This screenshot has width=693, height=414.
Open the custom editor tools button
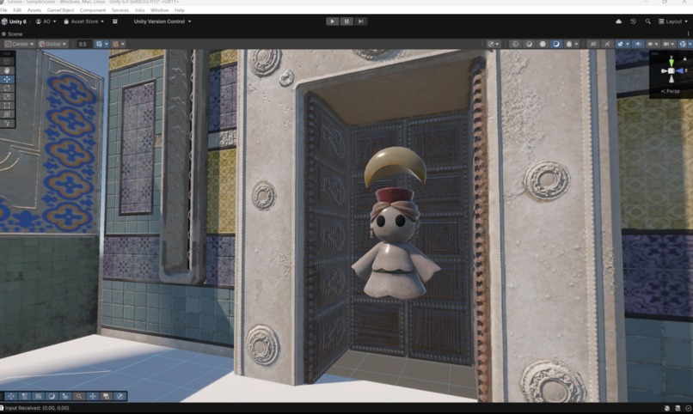(x=7, y=123)
